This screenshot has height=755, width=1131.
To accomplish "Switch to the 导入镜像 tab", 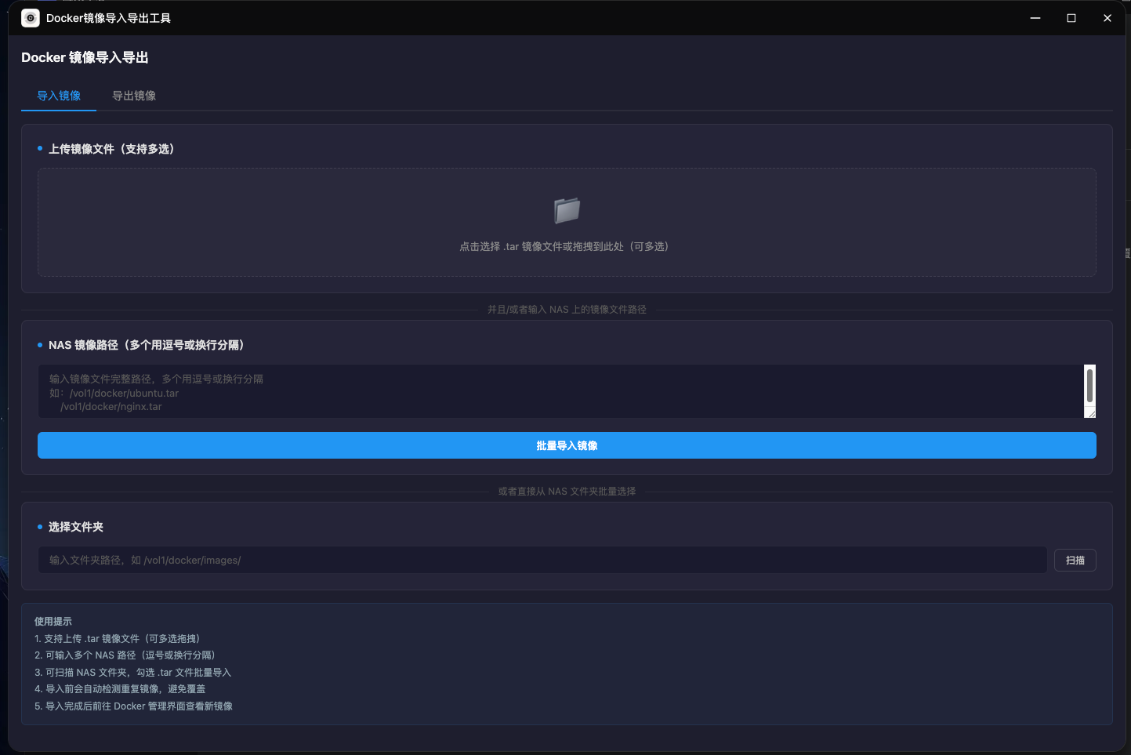I will point(59,96).
